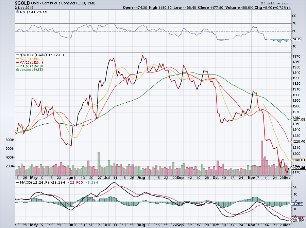Click the MACD(12,26,9) -26.164 label
Viewport: 306px width, 228px height.
coord(43,183)
